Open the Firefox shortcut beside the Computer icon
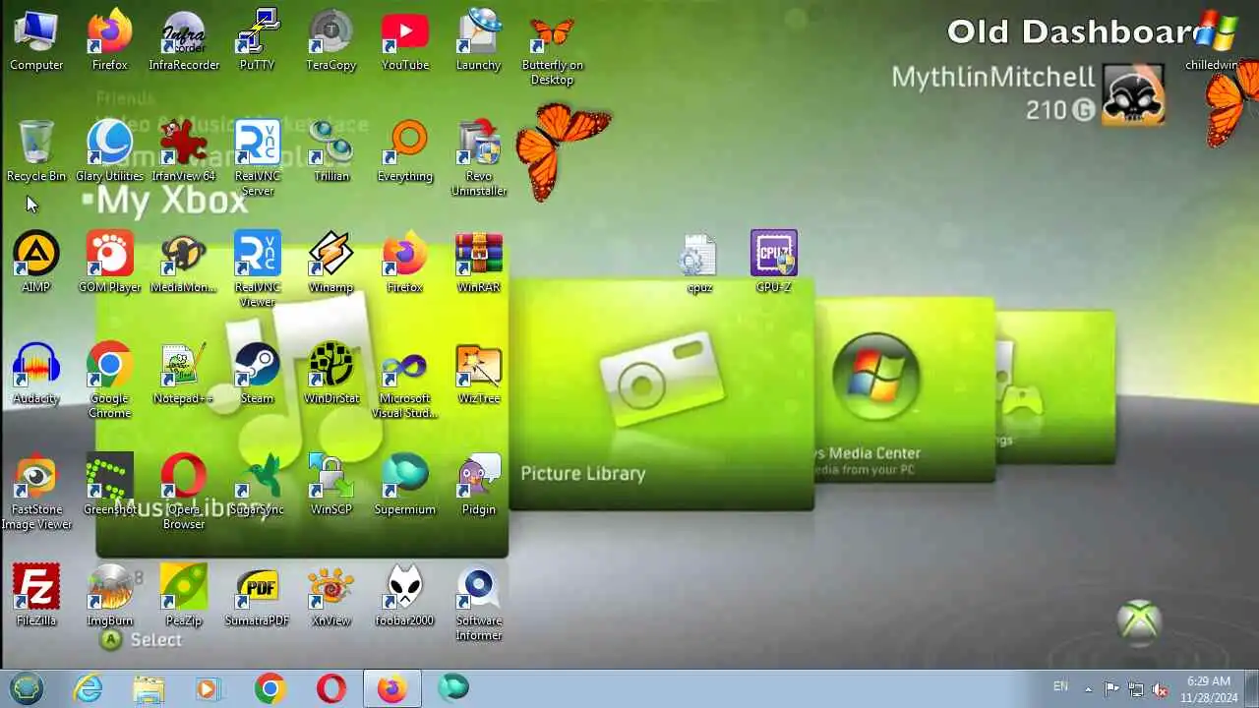This screenshot has width=1259, height=708. pos(110,40)
